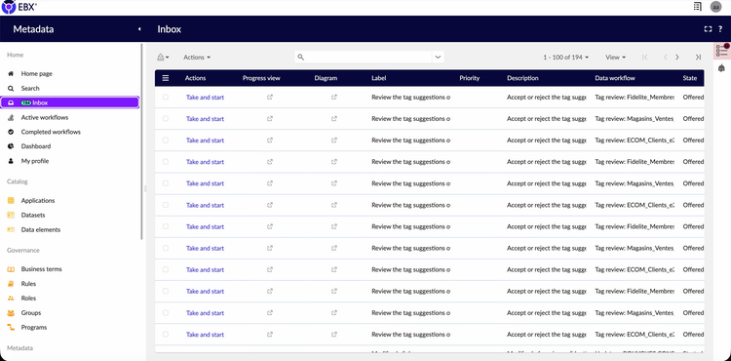Open the user avatar menu
The image size is (731, 361).
[x=715, y=7]
